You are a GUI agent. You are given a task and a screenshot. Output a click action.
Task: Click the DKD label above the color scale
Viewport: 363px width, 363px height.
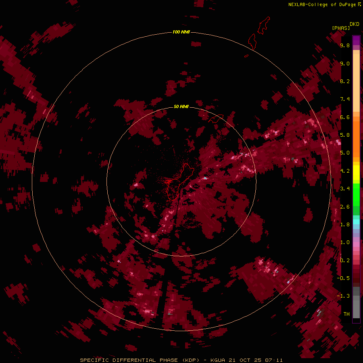tap(355, 24)
